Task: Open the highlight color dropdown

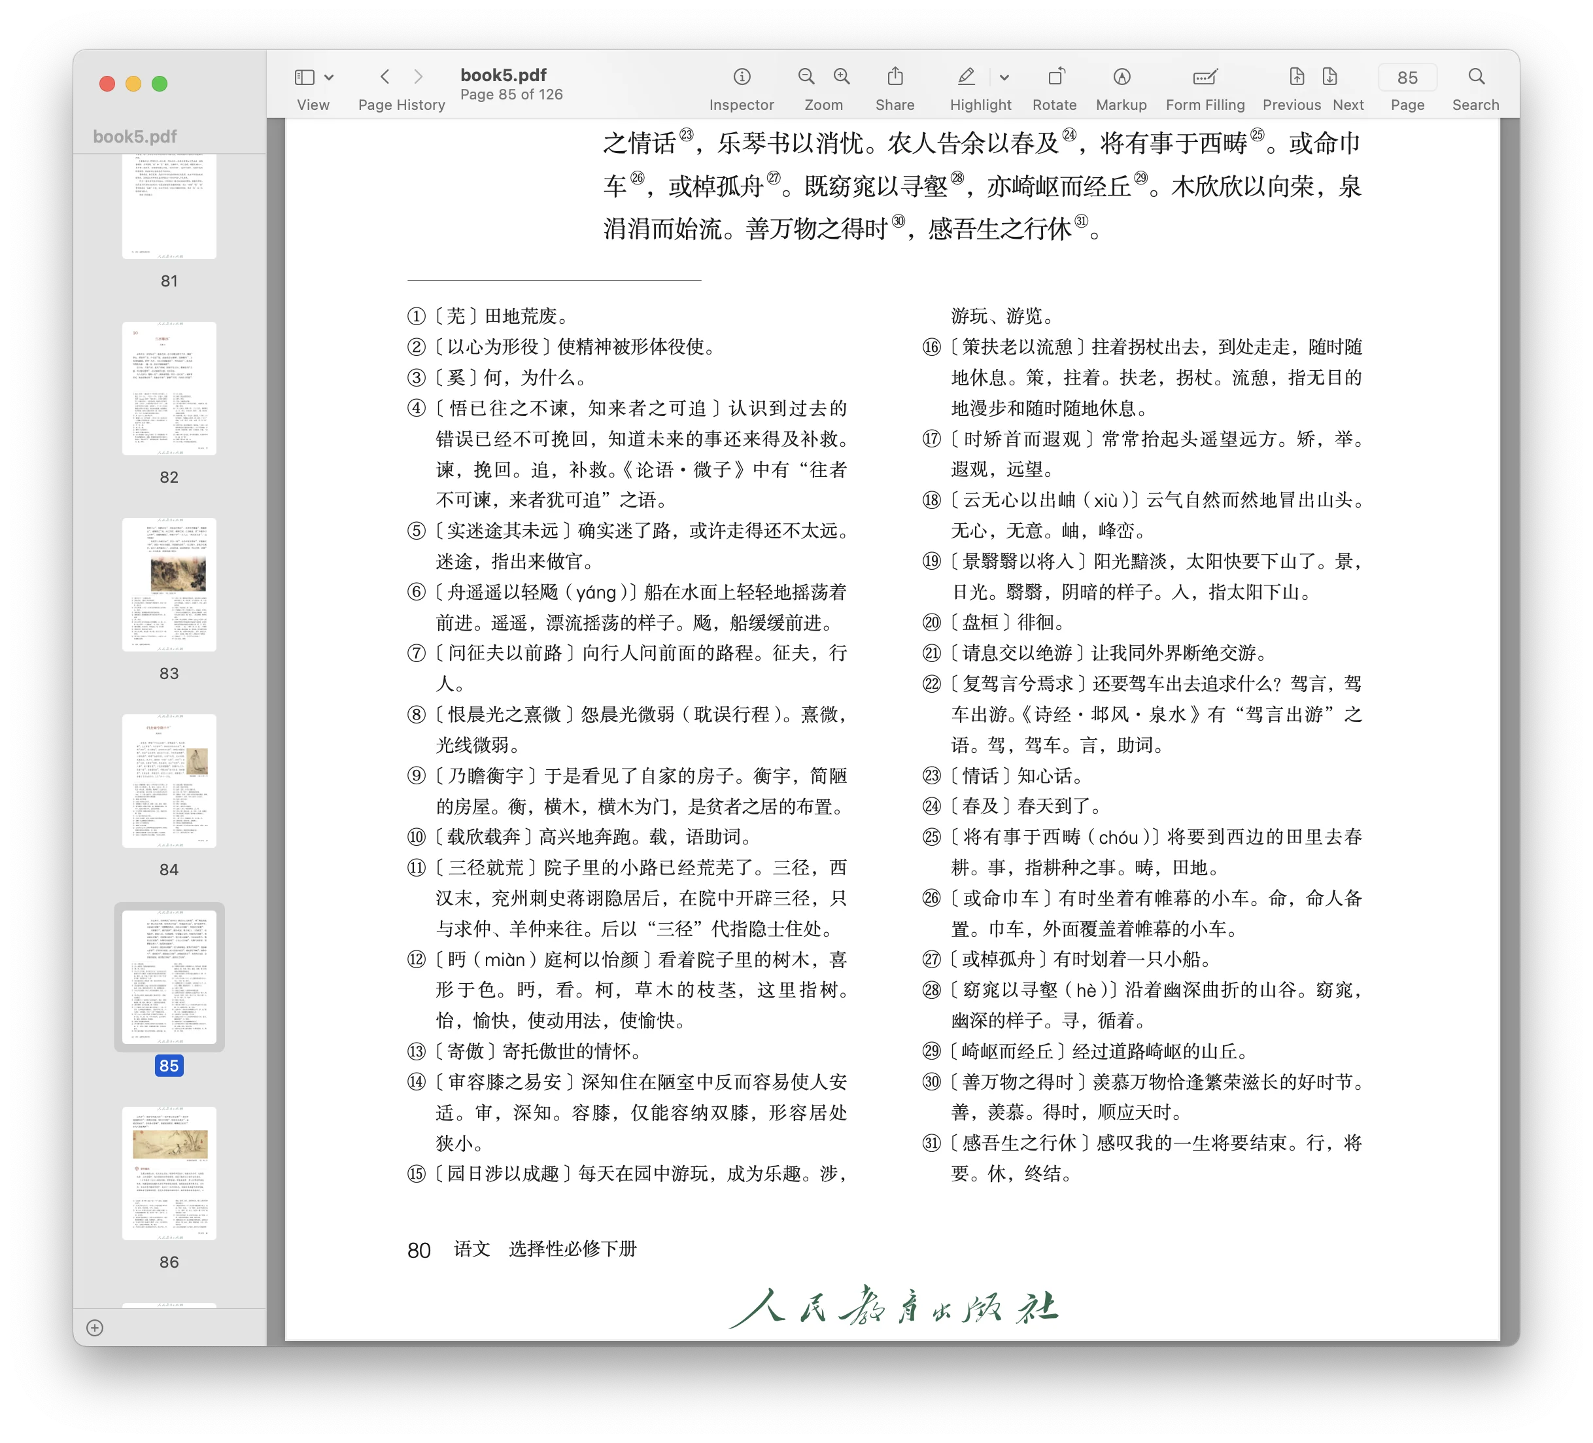Action: coord(1005,77)
